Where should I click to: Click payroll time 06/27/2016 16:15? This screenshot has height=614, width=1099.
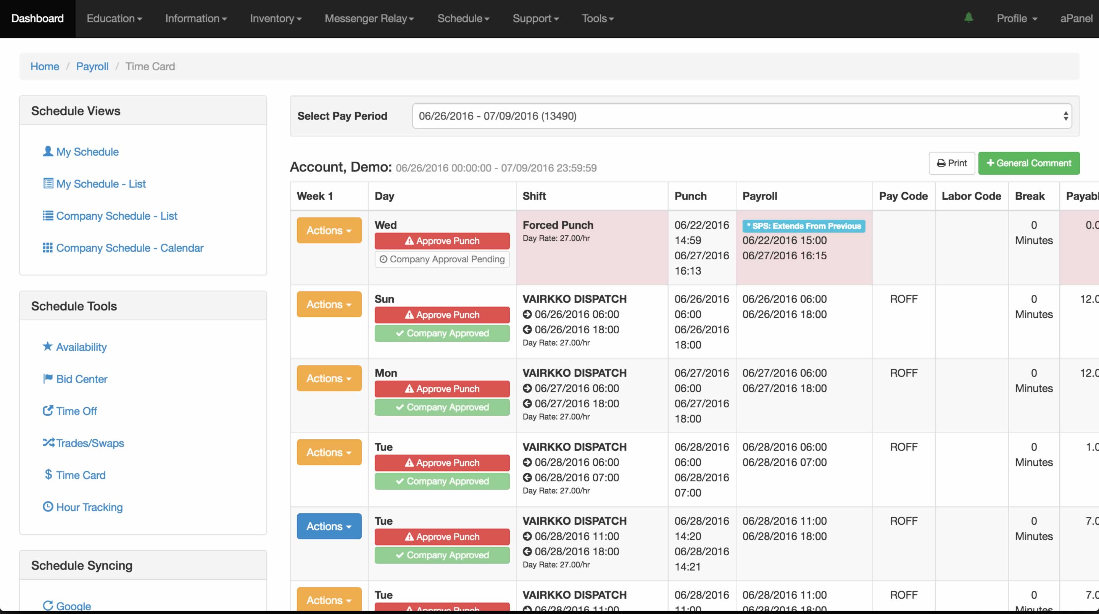pyautogui.click(x=784, y=256)
